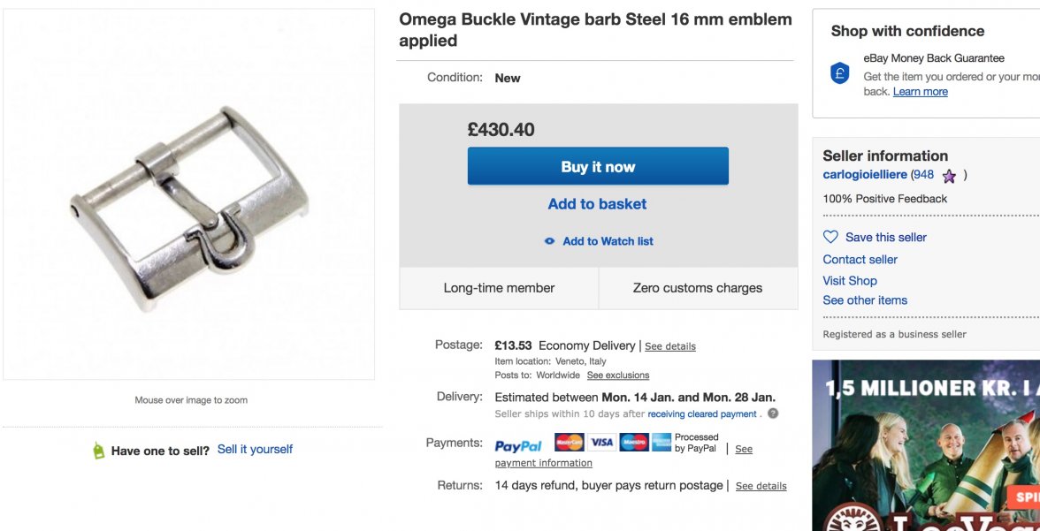Click the purple feedback star icon
This screenshot has height=531, width=1040.
[949, 176]
